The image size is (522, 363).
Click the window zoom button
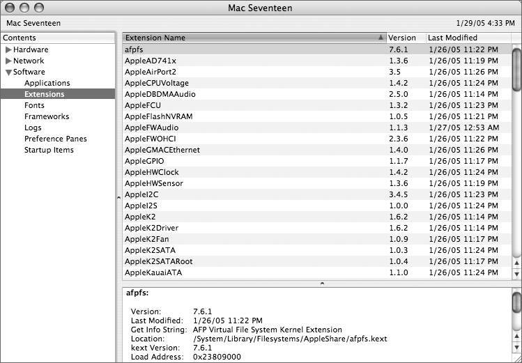click(39, 8)
